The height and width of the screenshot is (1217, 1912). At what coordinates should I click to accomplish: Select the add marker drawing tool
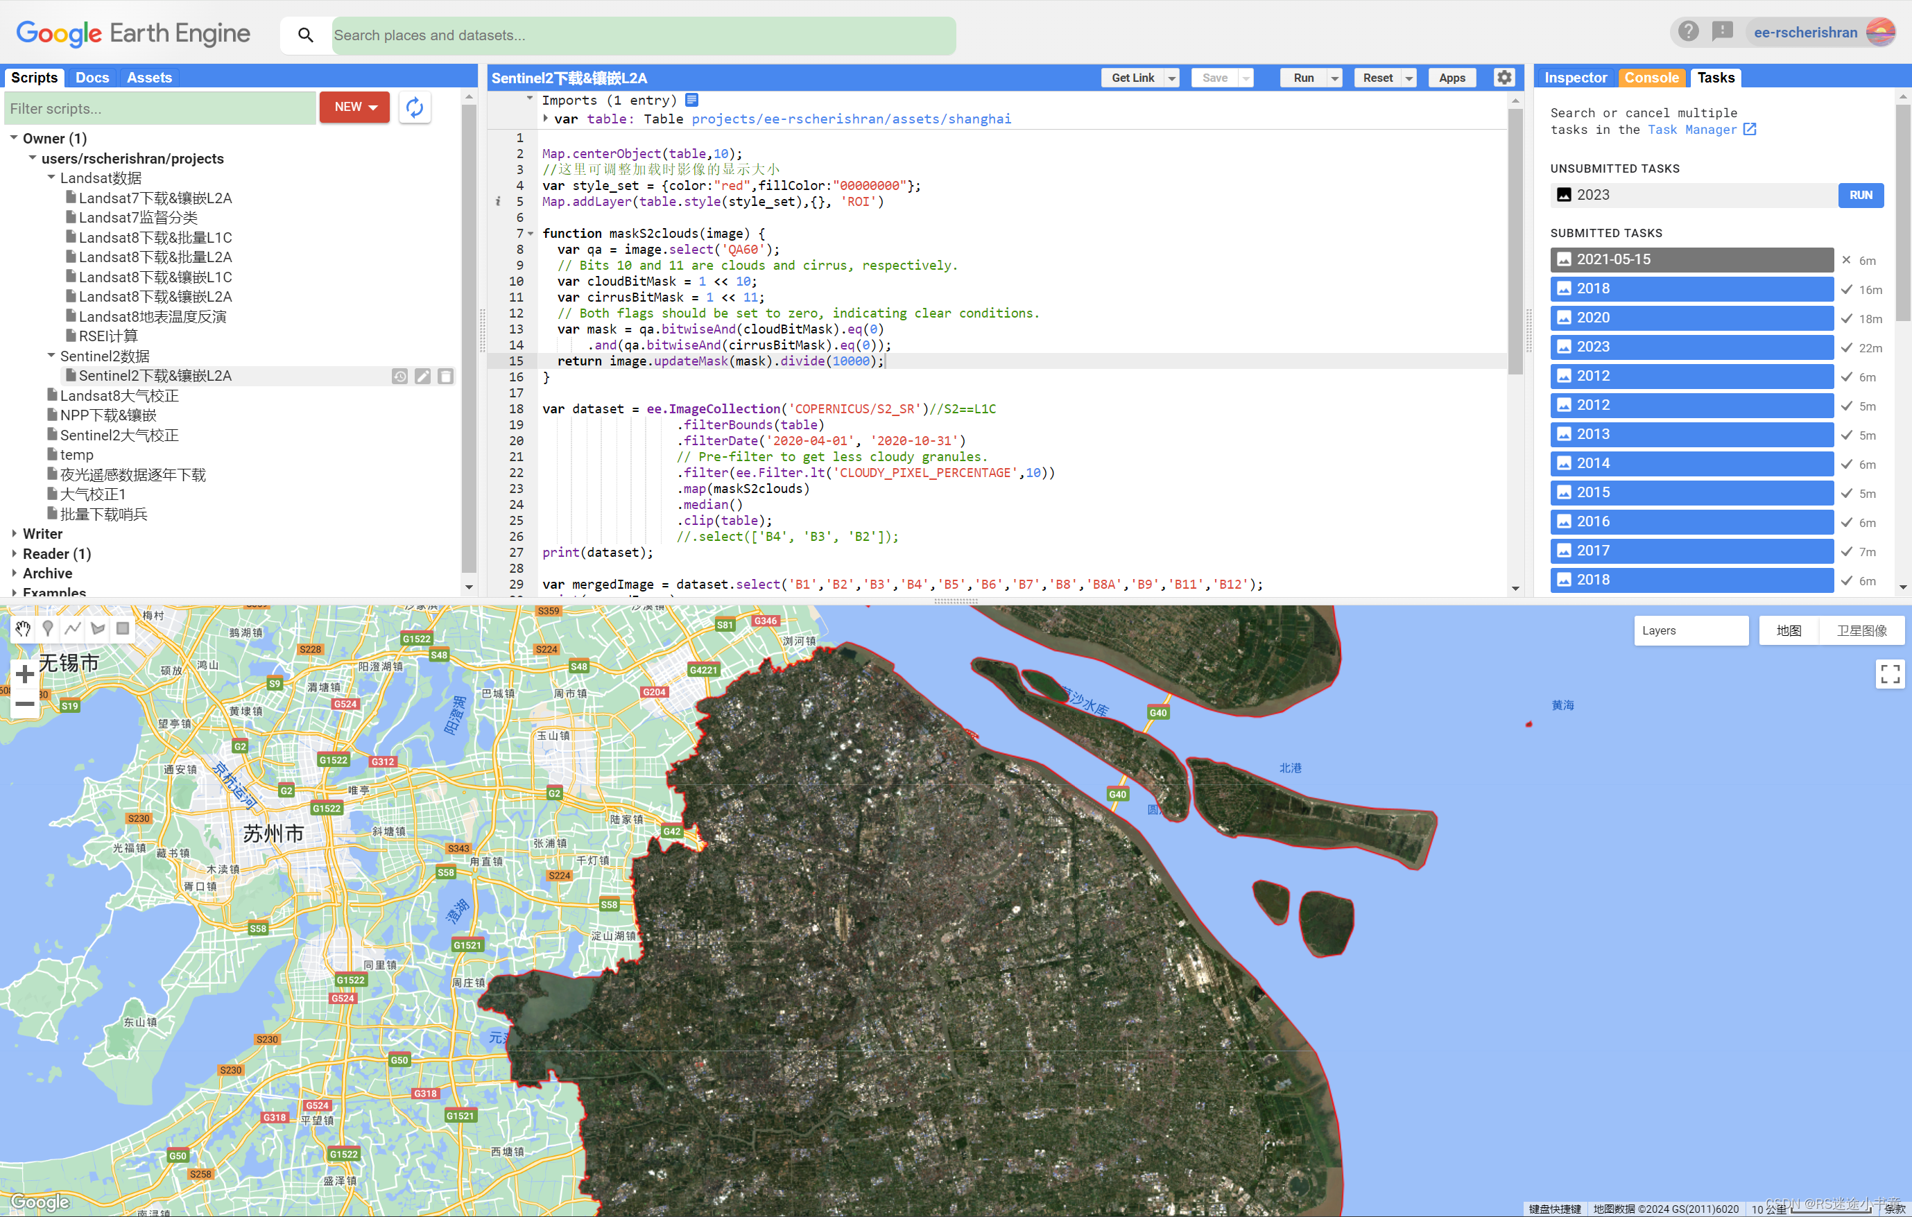48,629
